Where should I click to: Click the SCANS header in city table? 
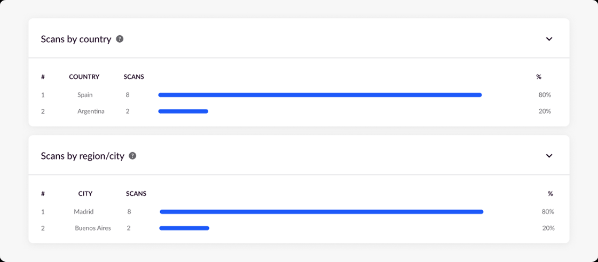coord(136,194)
